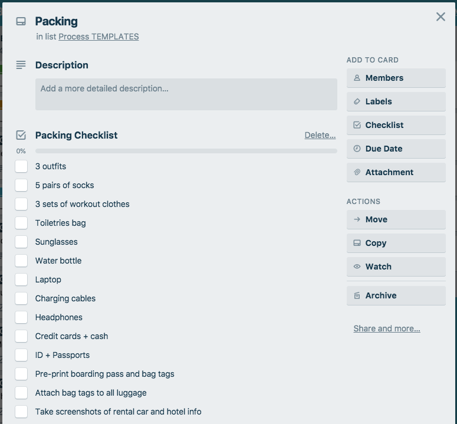The width and height of the screenshot is (457, 424).
Task: Set a Due Date with clock icon
Action: [x=396, y=149]
